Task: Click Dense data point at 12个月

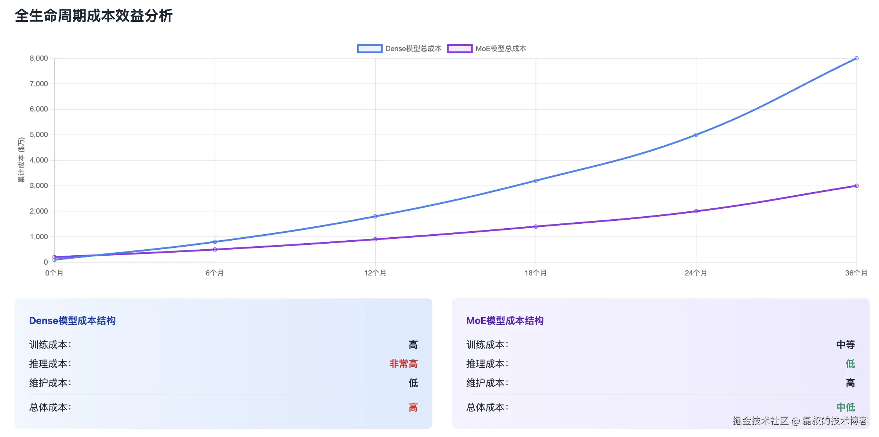Action: [x=375, y=216]
